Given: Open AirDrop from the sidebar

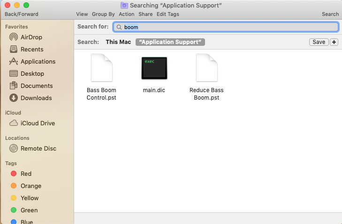Looking at the screenshot, I should [x=31, y=37].
